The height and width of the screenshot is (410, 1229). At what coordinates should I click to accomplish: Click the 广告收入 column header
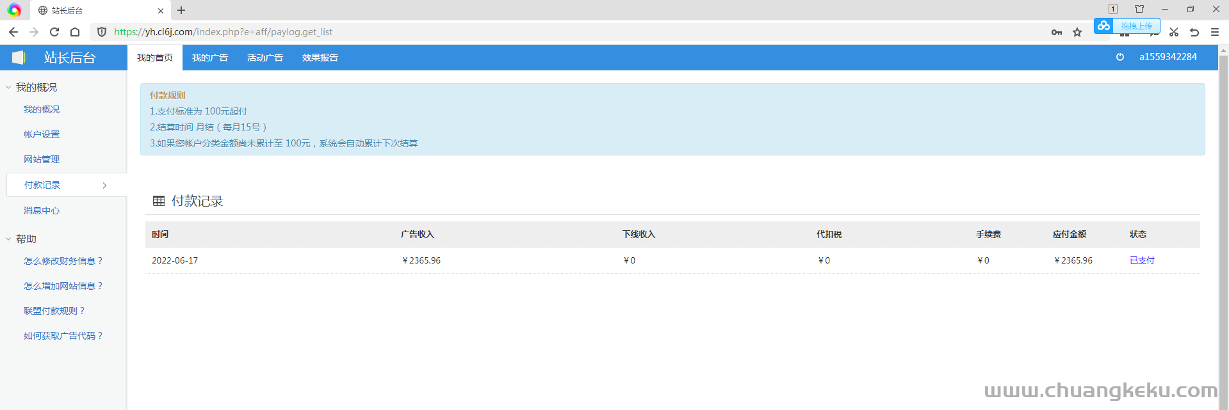[x=418, y=234]
